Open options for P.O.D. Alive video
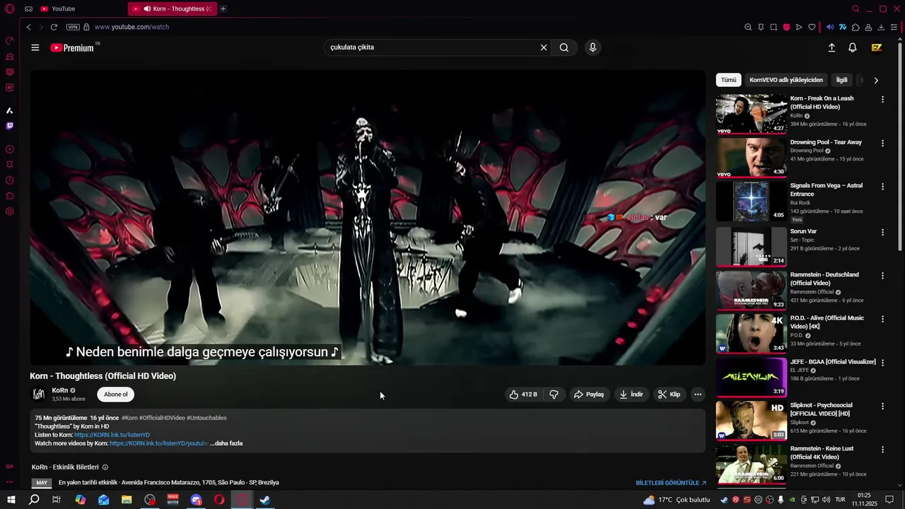 [882, 319]
